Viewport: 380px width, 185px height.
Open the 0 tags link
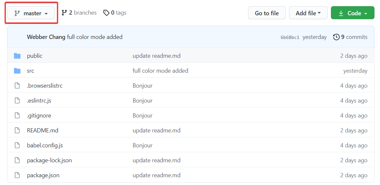click(x=115, y=13)
